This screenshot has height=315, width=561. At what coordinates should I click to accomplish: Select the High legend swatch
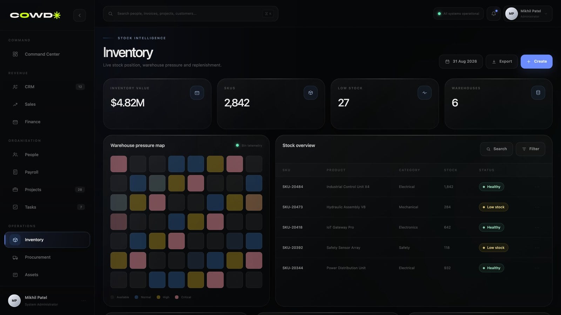[x=158, y=297]
